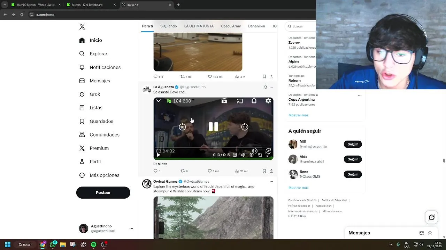Open Guardados bookmarks in the sidebar
The width and height of the screenshot is (446, 250).
96,121
